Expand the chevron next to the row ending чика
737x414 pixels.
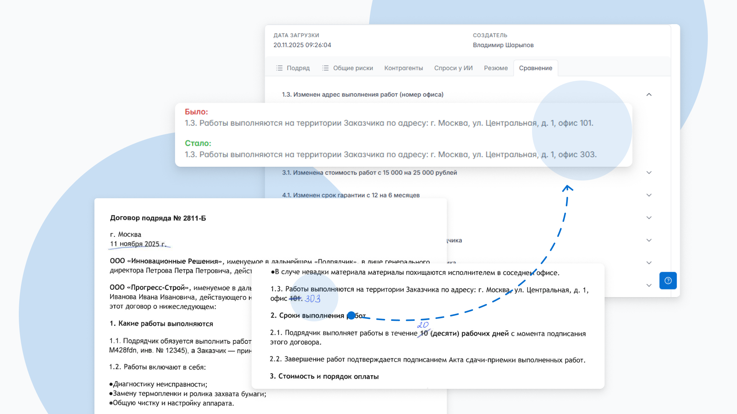(x=649, y=240)
